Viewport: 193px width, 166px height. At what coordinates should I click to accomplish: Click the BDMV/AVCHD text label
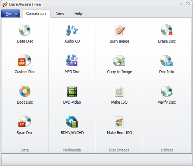[x=72, y=133]
